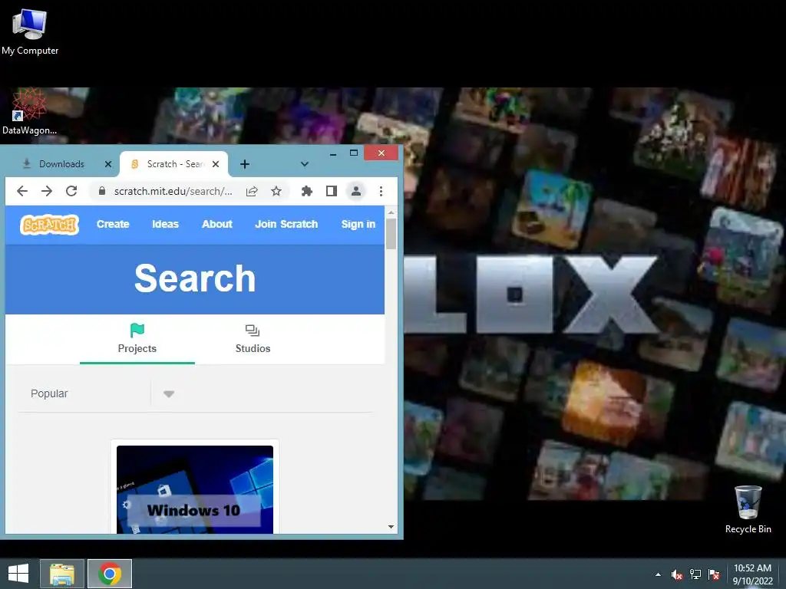Open a new tab with plus button
The width and height of the screenshot is (786, 589).
click(245, 164)
